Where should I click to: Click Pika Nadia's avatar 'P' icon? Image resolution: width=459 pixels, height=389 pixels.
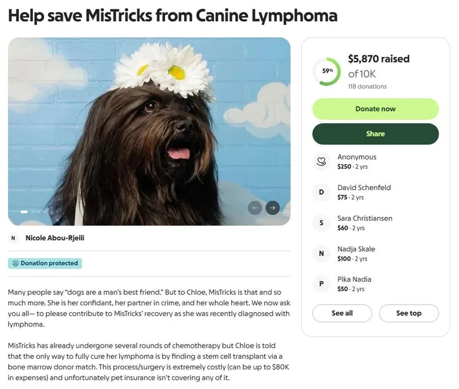[321, 284]
